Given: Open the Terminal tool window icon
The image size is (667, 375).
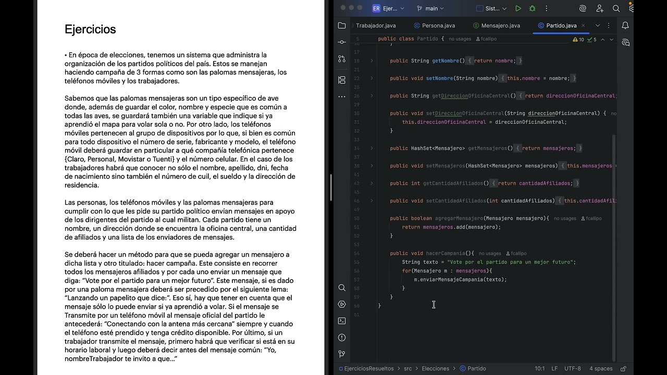Looking at the screenshot, I should [342, 321].
